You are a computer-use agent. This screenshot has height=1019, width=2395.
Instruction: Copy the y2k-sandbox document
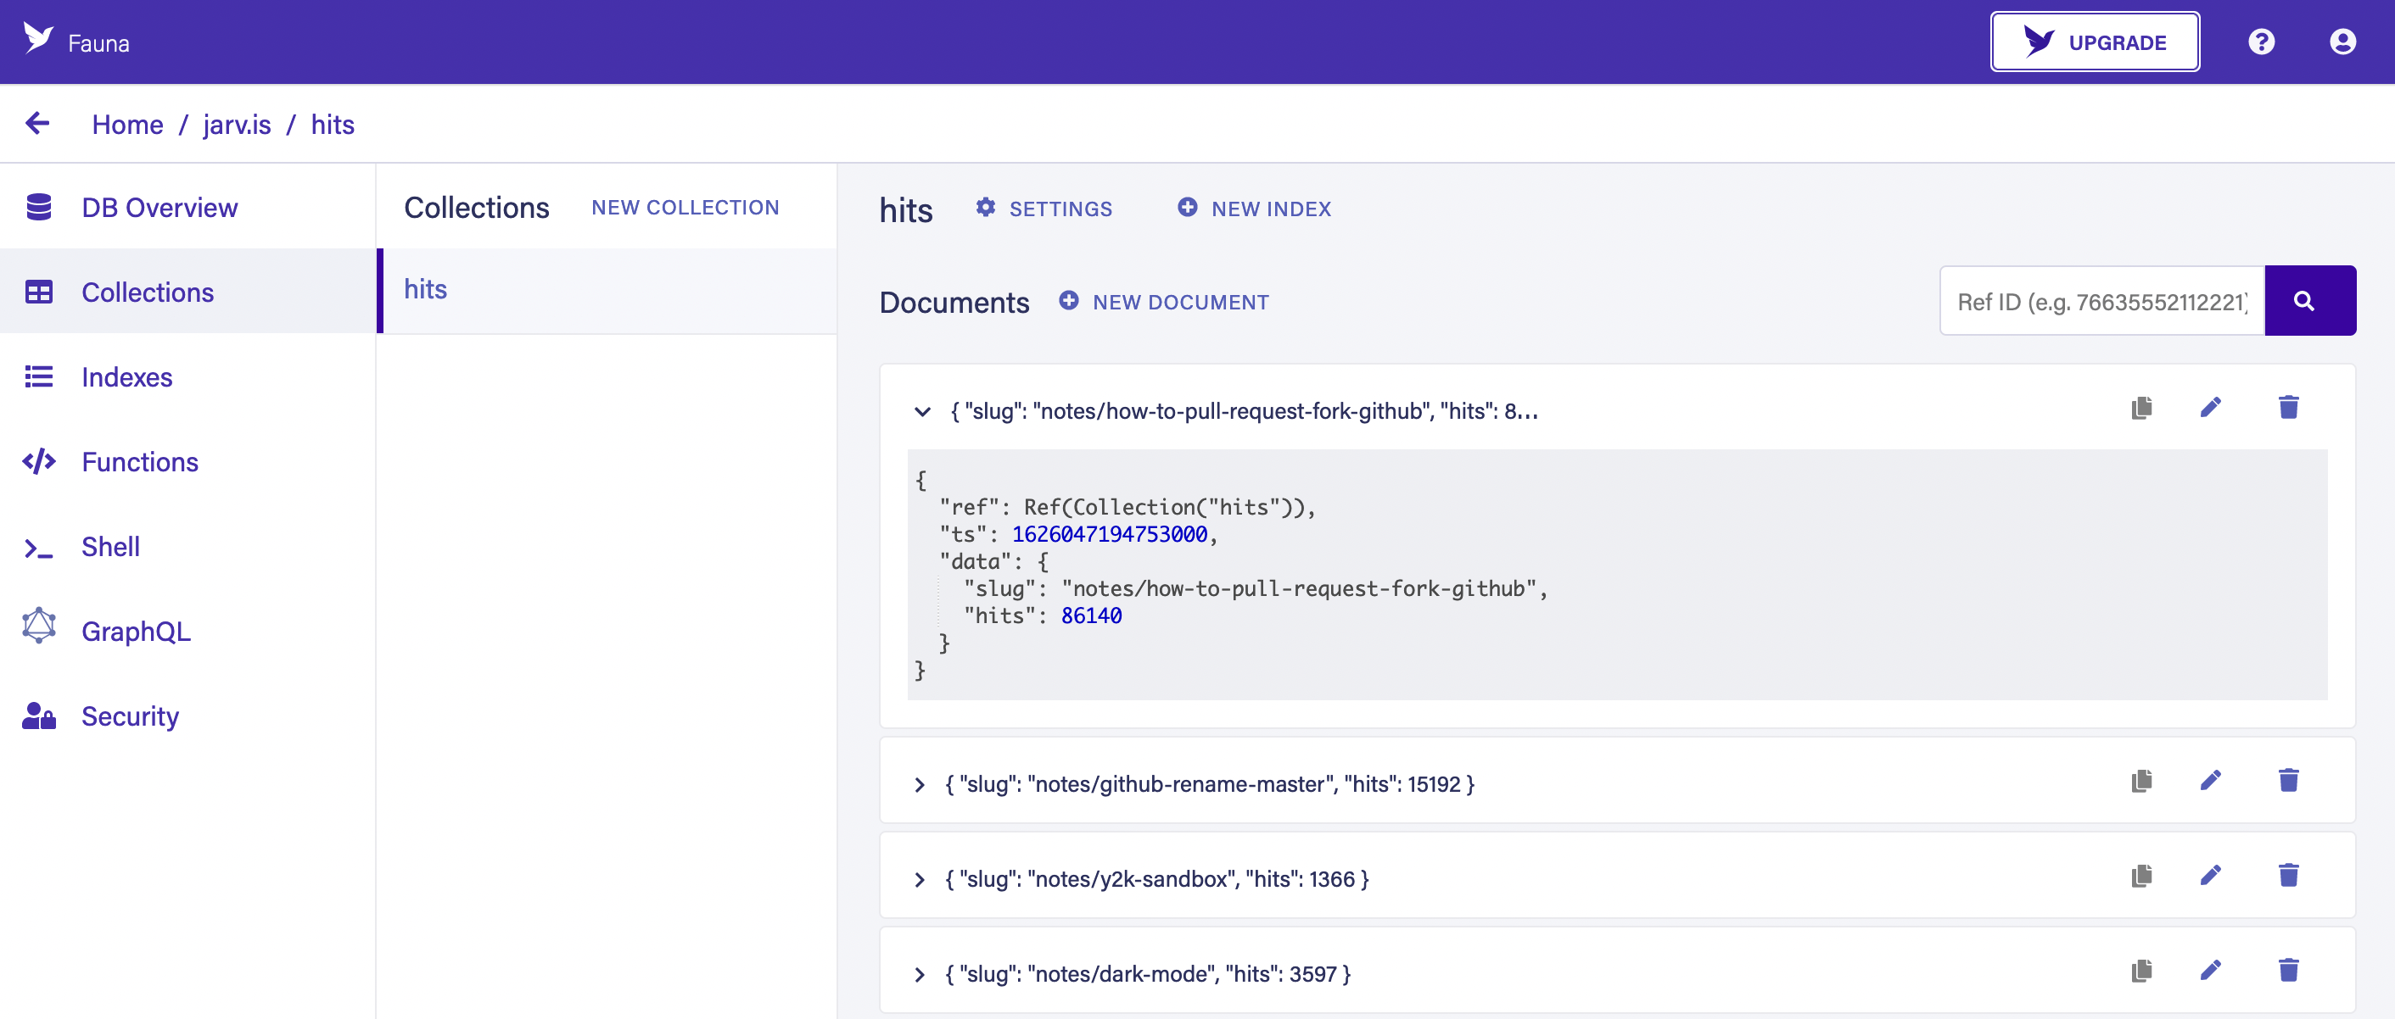pyautogui.click(x=2141, y=875)
